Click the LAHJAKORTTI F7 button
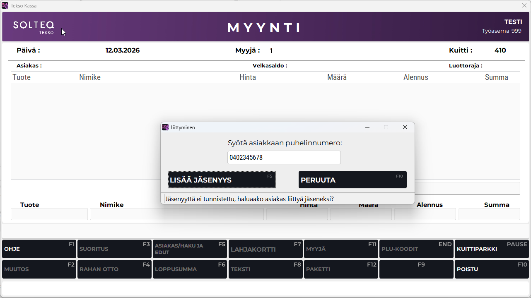The height and width of the screenshot is (298, 531). tap(265, 249)
